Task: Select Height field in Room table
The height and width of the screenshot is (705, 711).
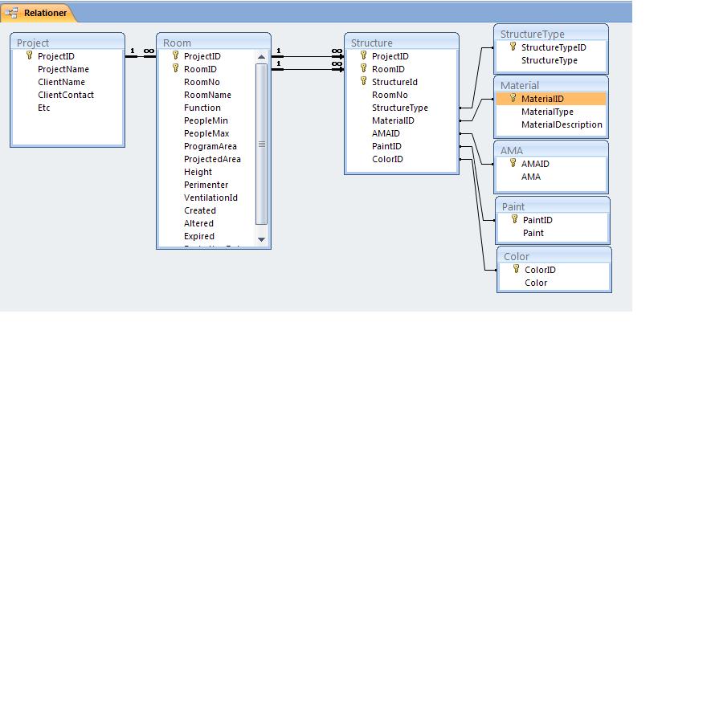Action: (x=198, y=172)
